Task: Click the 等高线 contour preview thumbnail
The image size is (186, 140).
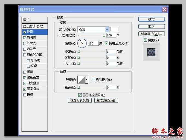Action: (82, 80)
